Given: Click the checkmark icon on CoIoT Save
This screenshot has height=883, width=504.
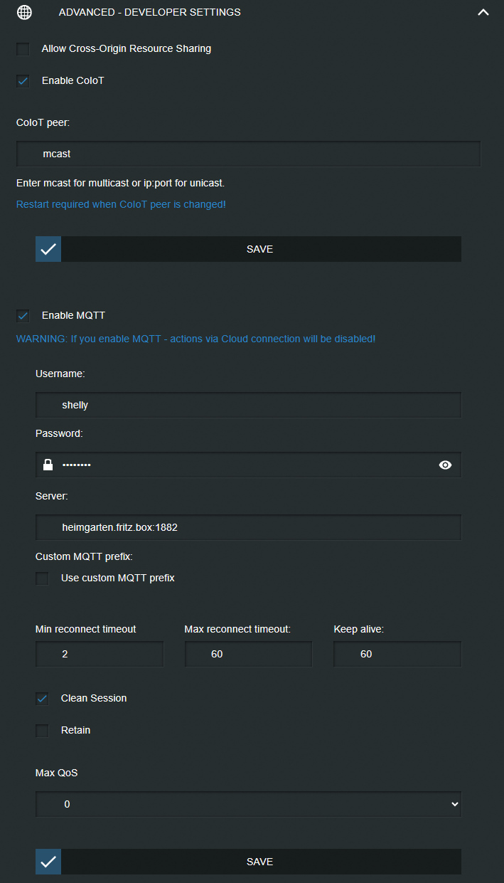Looking at the screenshot, I should (x=48, y=249).
